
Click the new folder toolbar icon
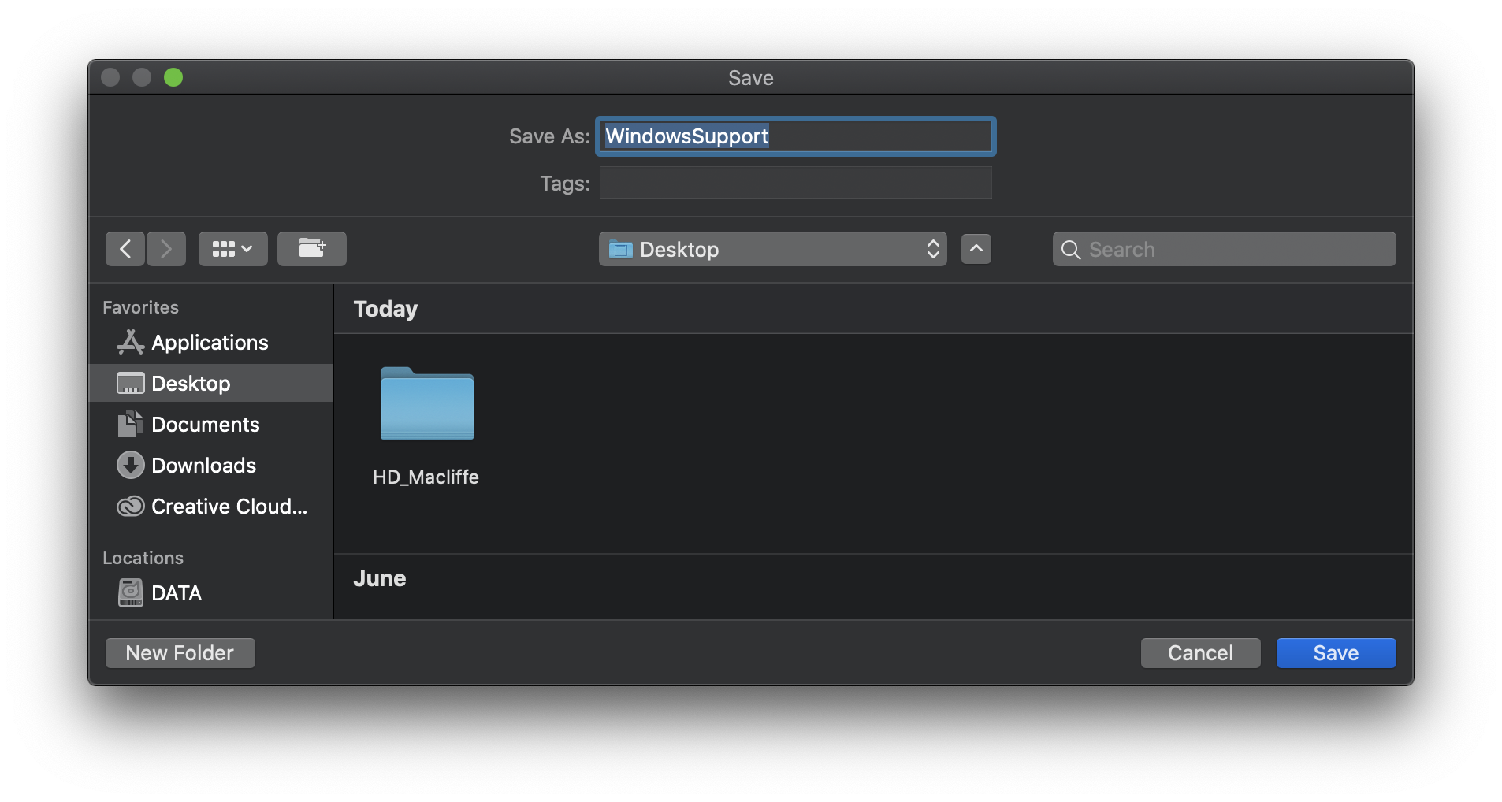pos(311,248)
